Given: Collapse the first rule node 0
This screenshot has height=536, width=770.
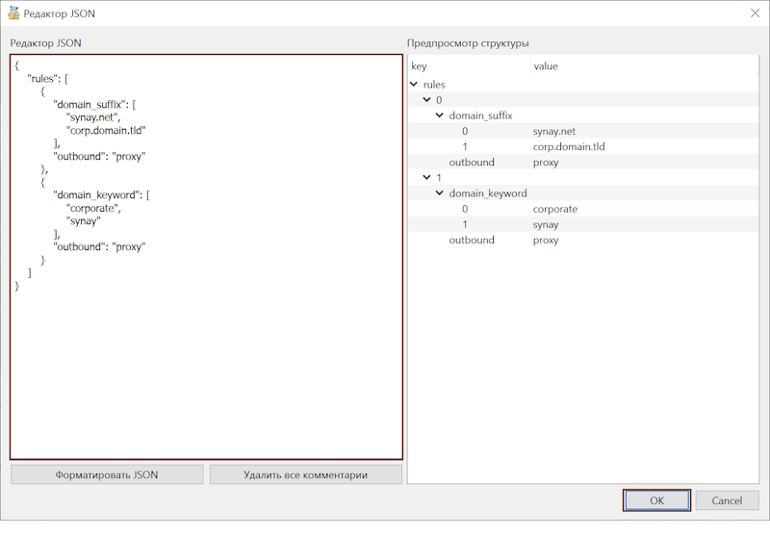Looking at the screenshot, I should click(426, 100).
